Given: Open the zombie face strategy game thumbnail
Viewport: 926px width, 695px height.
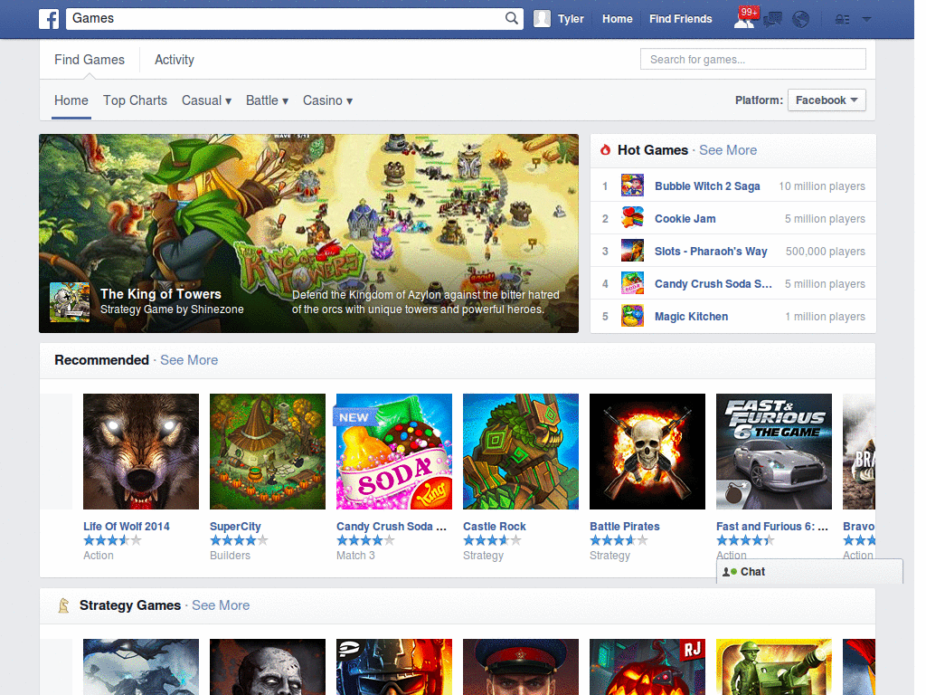Looking at the screenshot, I should click(268, 667).
